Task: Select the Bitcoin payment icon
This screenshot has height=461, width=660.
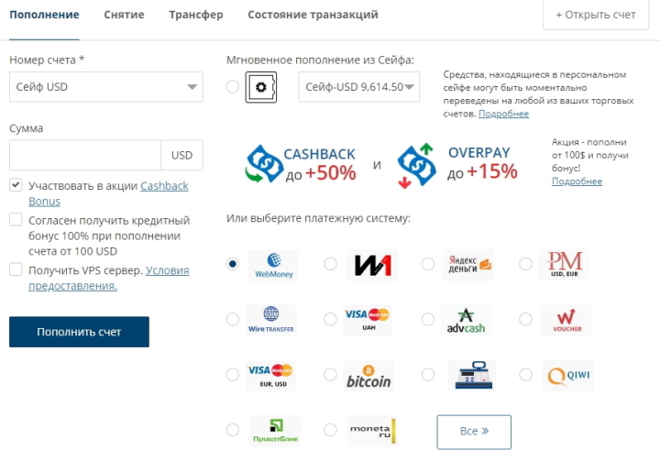Action: coord(370,376)
